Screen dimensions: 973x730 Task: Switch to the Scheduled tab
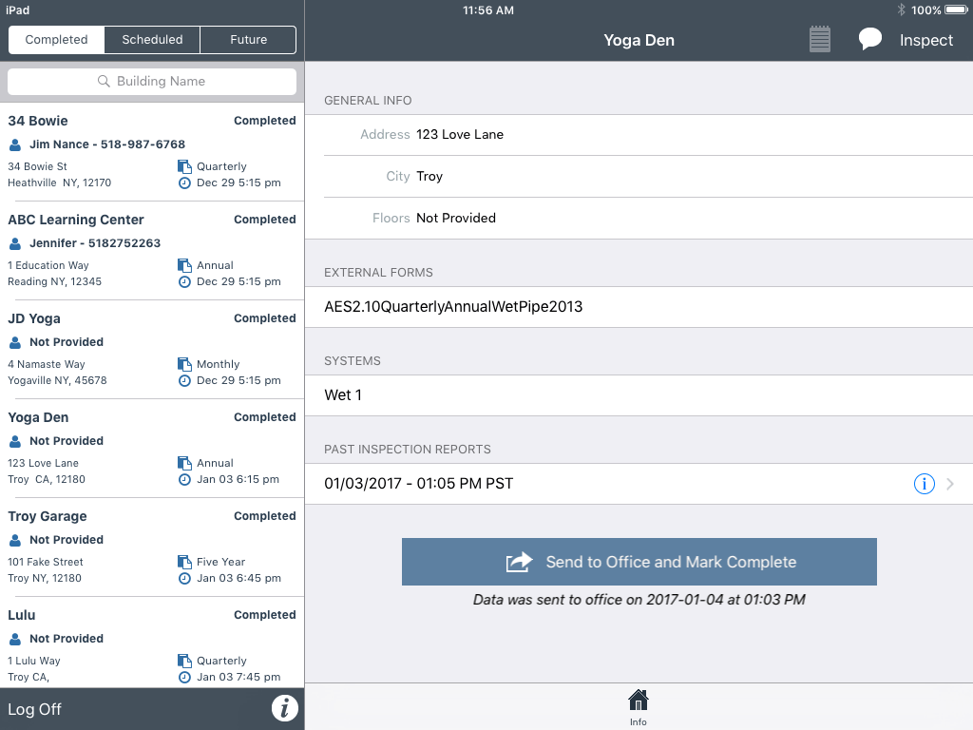point(152,40)
